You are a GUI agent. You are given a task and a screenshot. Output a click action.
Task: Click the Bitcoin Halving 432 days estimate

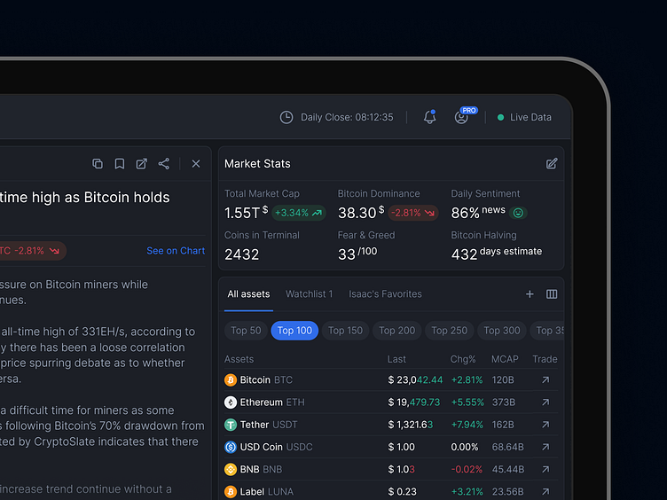497,254
